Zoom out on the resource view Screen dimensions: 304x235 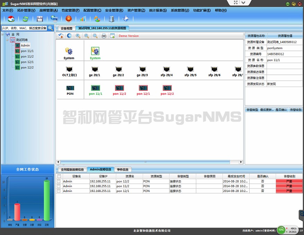(86, 36)
